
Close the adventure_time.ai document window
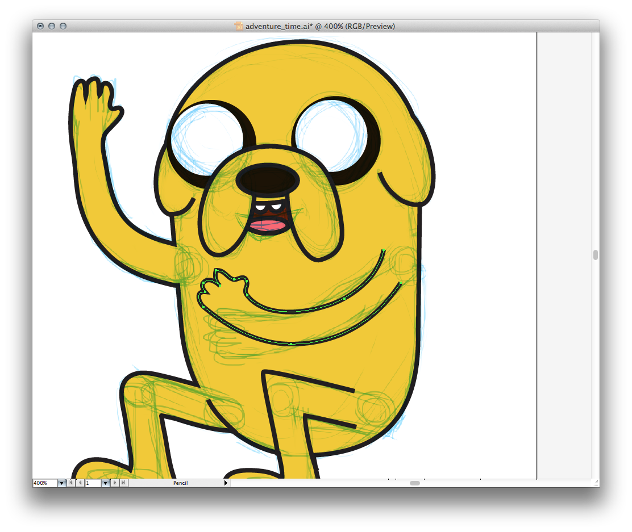(x=40, y=26)
